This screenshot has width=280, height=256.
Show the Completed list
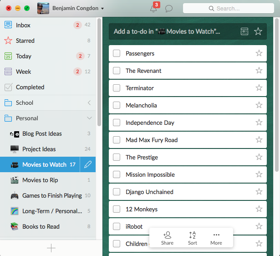coord(48,87)
